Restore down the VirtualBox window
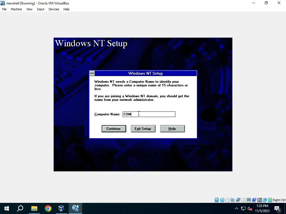The width and height of the screenshot is (286, 214). (x=266, y=3)
